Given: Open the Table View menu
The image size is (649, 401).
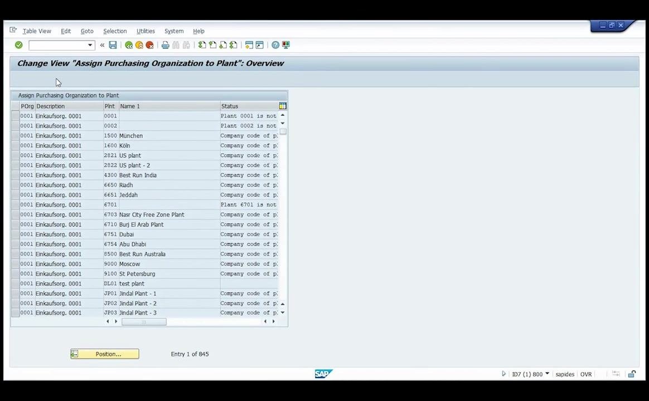Looking at the screenshot, I should click(x=37, y=31).
